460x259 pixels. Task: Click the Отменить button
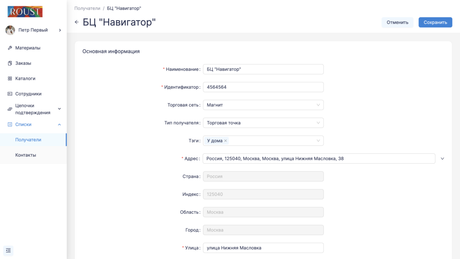point(397,22)
